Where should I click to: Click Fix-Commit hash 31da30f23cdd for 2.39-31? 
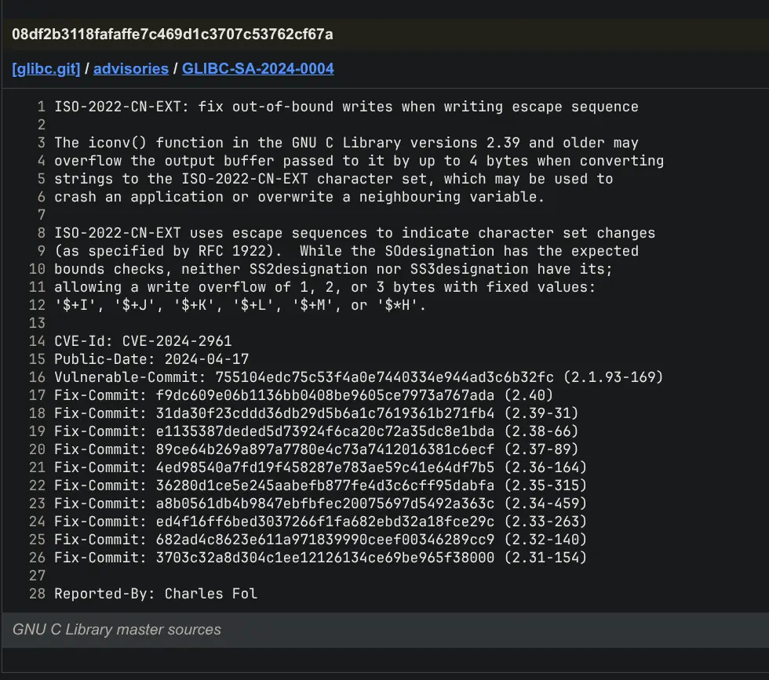coord(324,413)
